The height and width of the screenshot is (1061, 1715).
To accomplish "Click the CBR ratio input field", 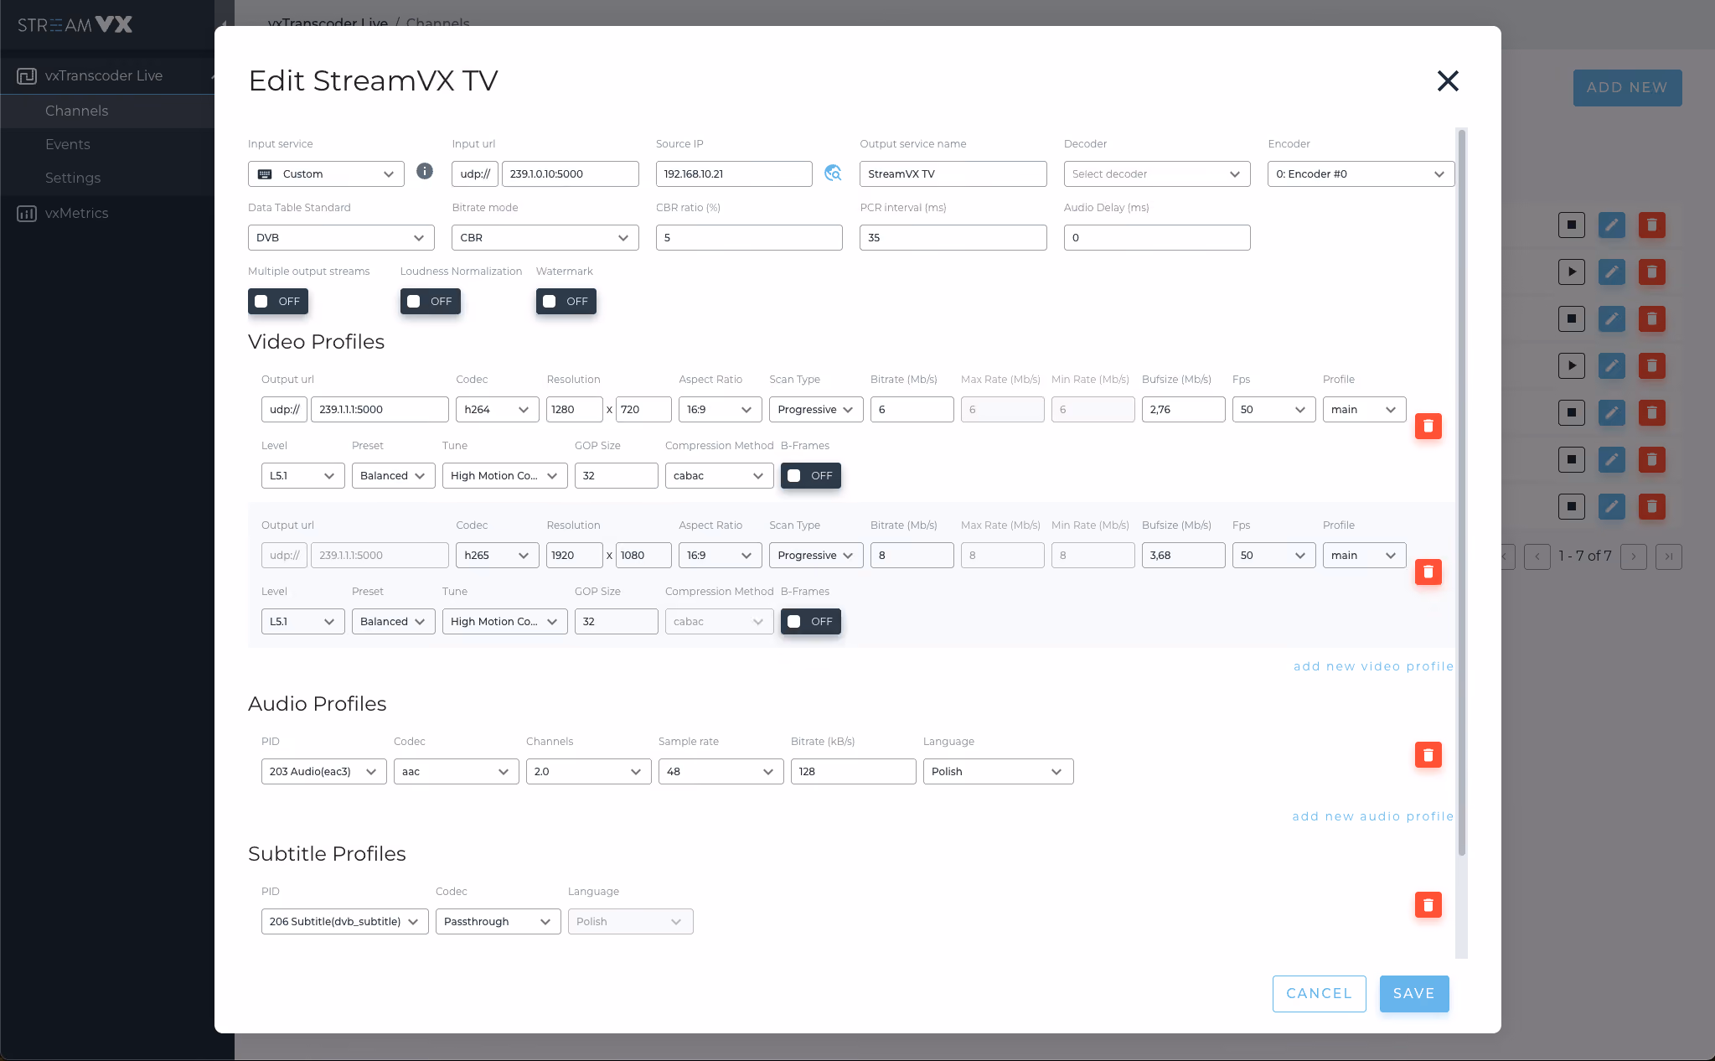I will pyautogui.click(x=749, y=237).
